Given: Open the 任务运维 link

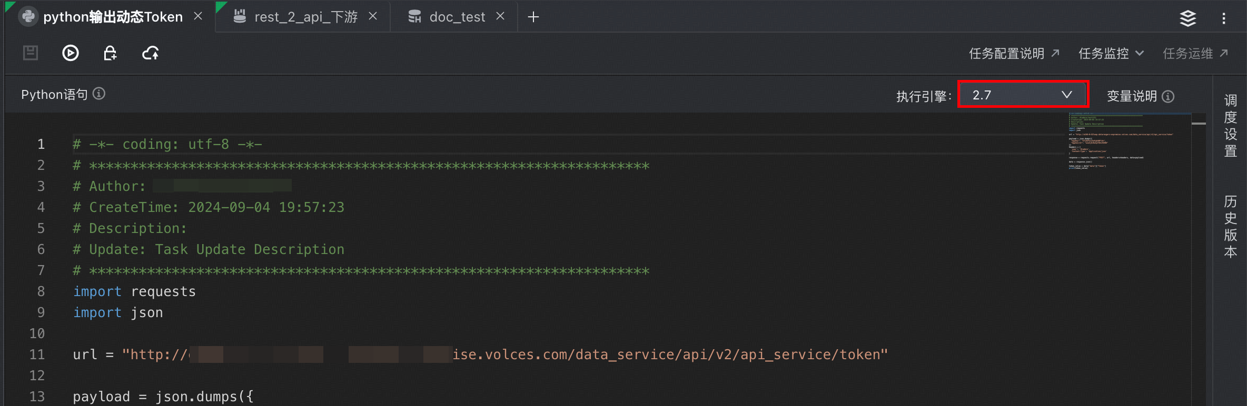Looking at the screenshot, I should coord(1195,53).
